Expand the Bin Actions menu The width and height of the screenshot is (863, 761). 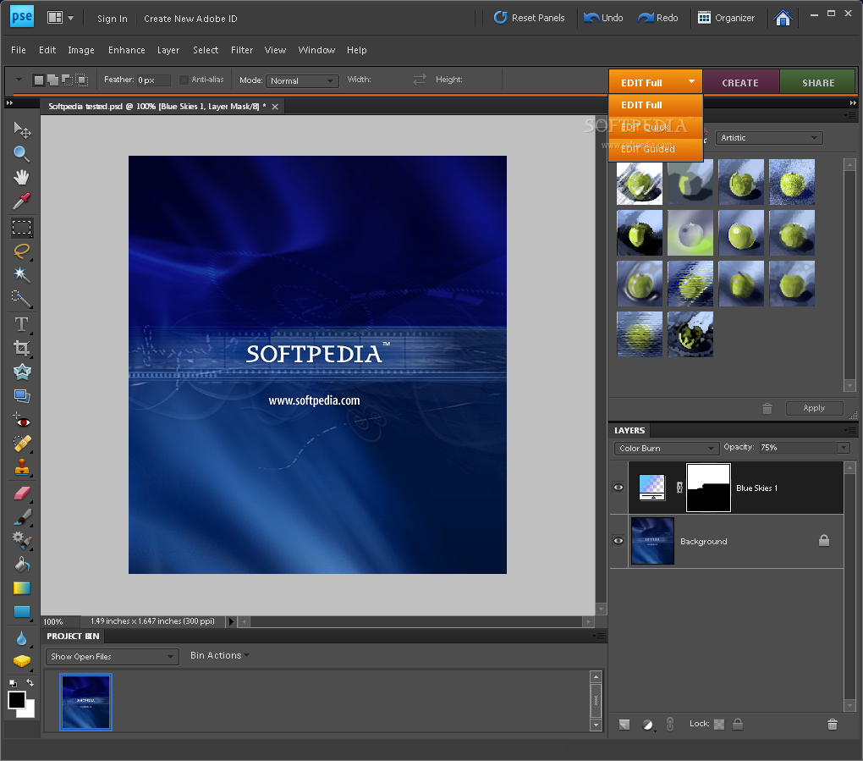(x=220, y=655)
